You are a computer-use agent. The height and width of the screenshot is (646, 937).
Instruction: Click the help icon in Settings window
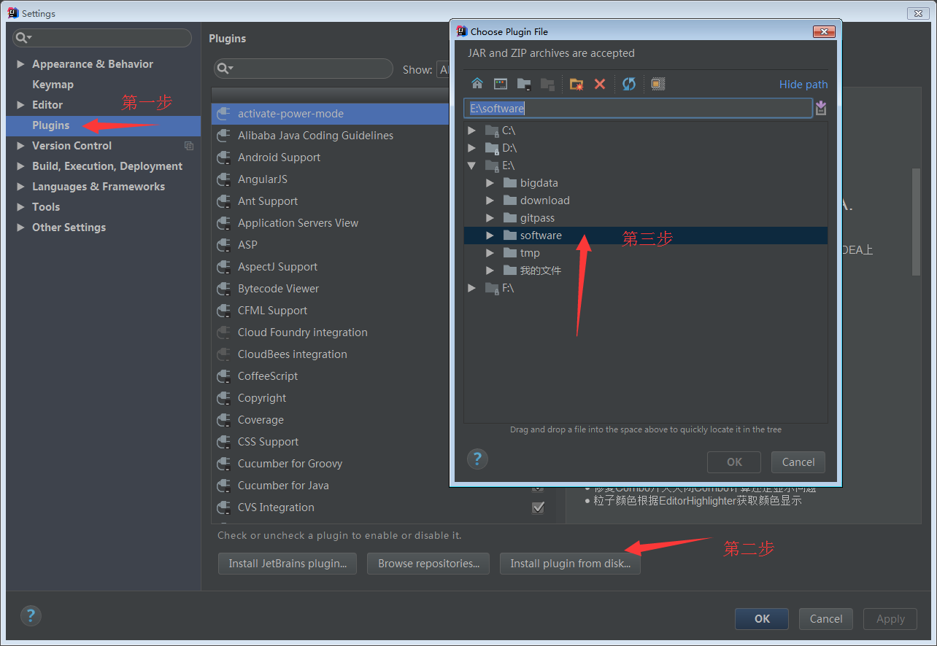coord(31,615)
